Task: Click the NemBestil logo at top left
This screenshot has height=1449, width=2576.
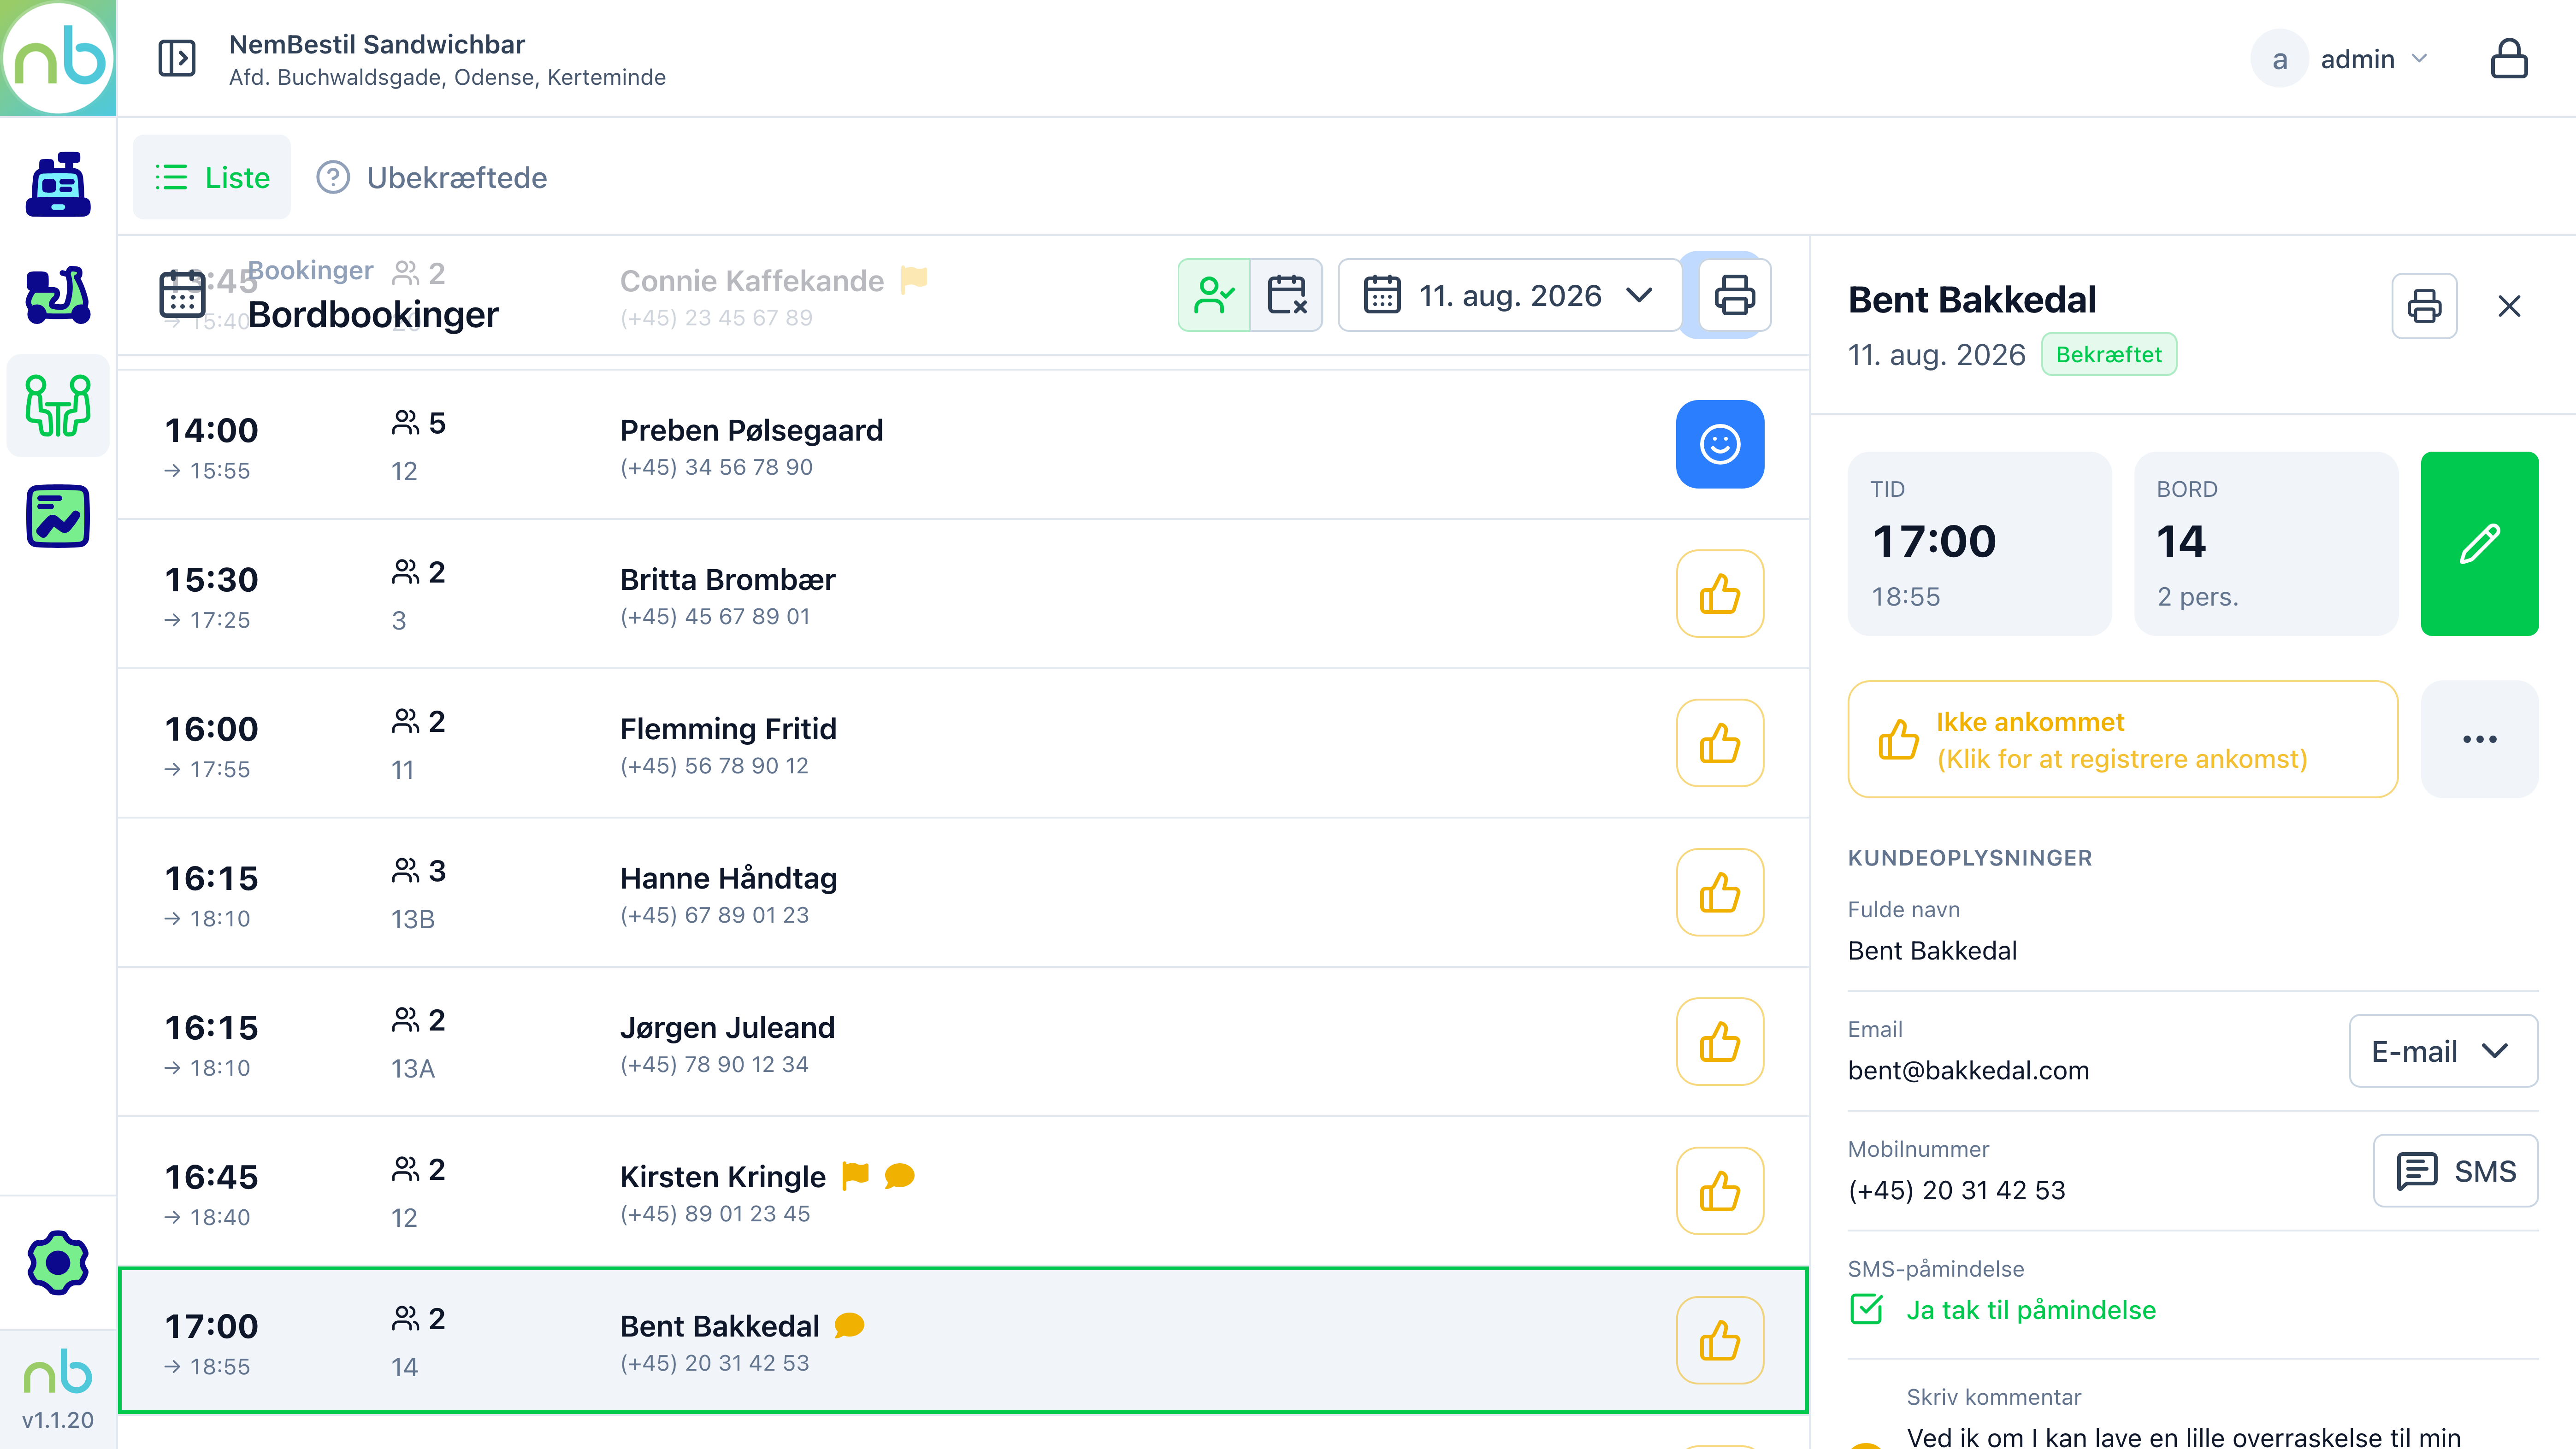Action: pyautogui.click(x=58, y=58)
